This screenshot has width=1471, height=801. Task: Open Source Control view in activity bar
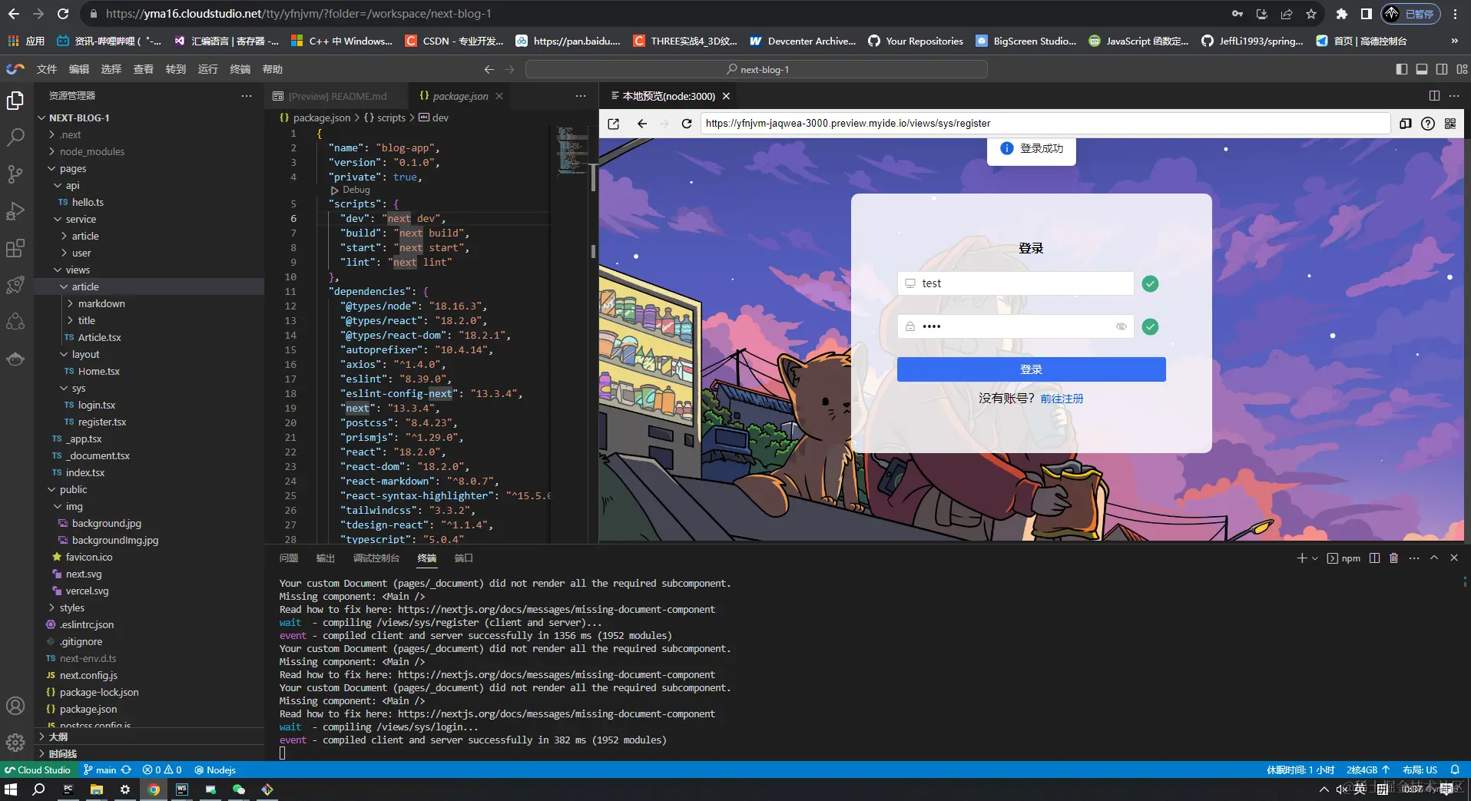click(15, 174)
